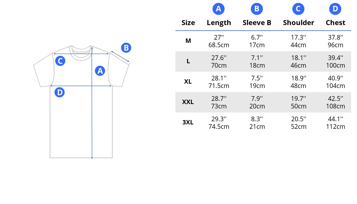Select the XXL size row label
The height and width of the screenshot is (204, 357).
(188, 102)
